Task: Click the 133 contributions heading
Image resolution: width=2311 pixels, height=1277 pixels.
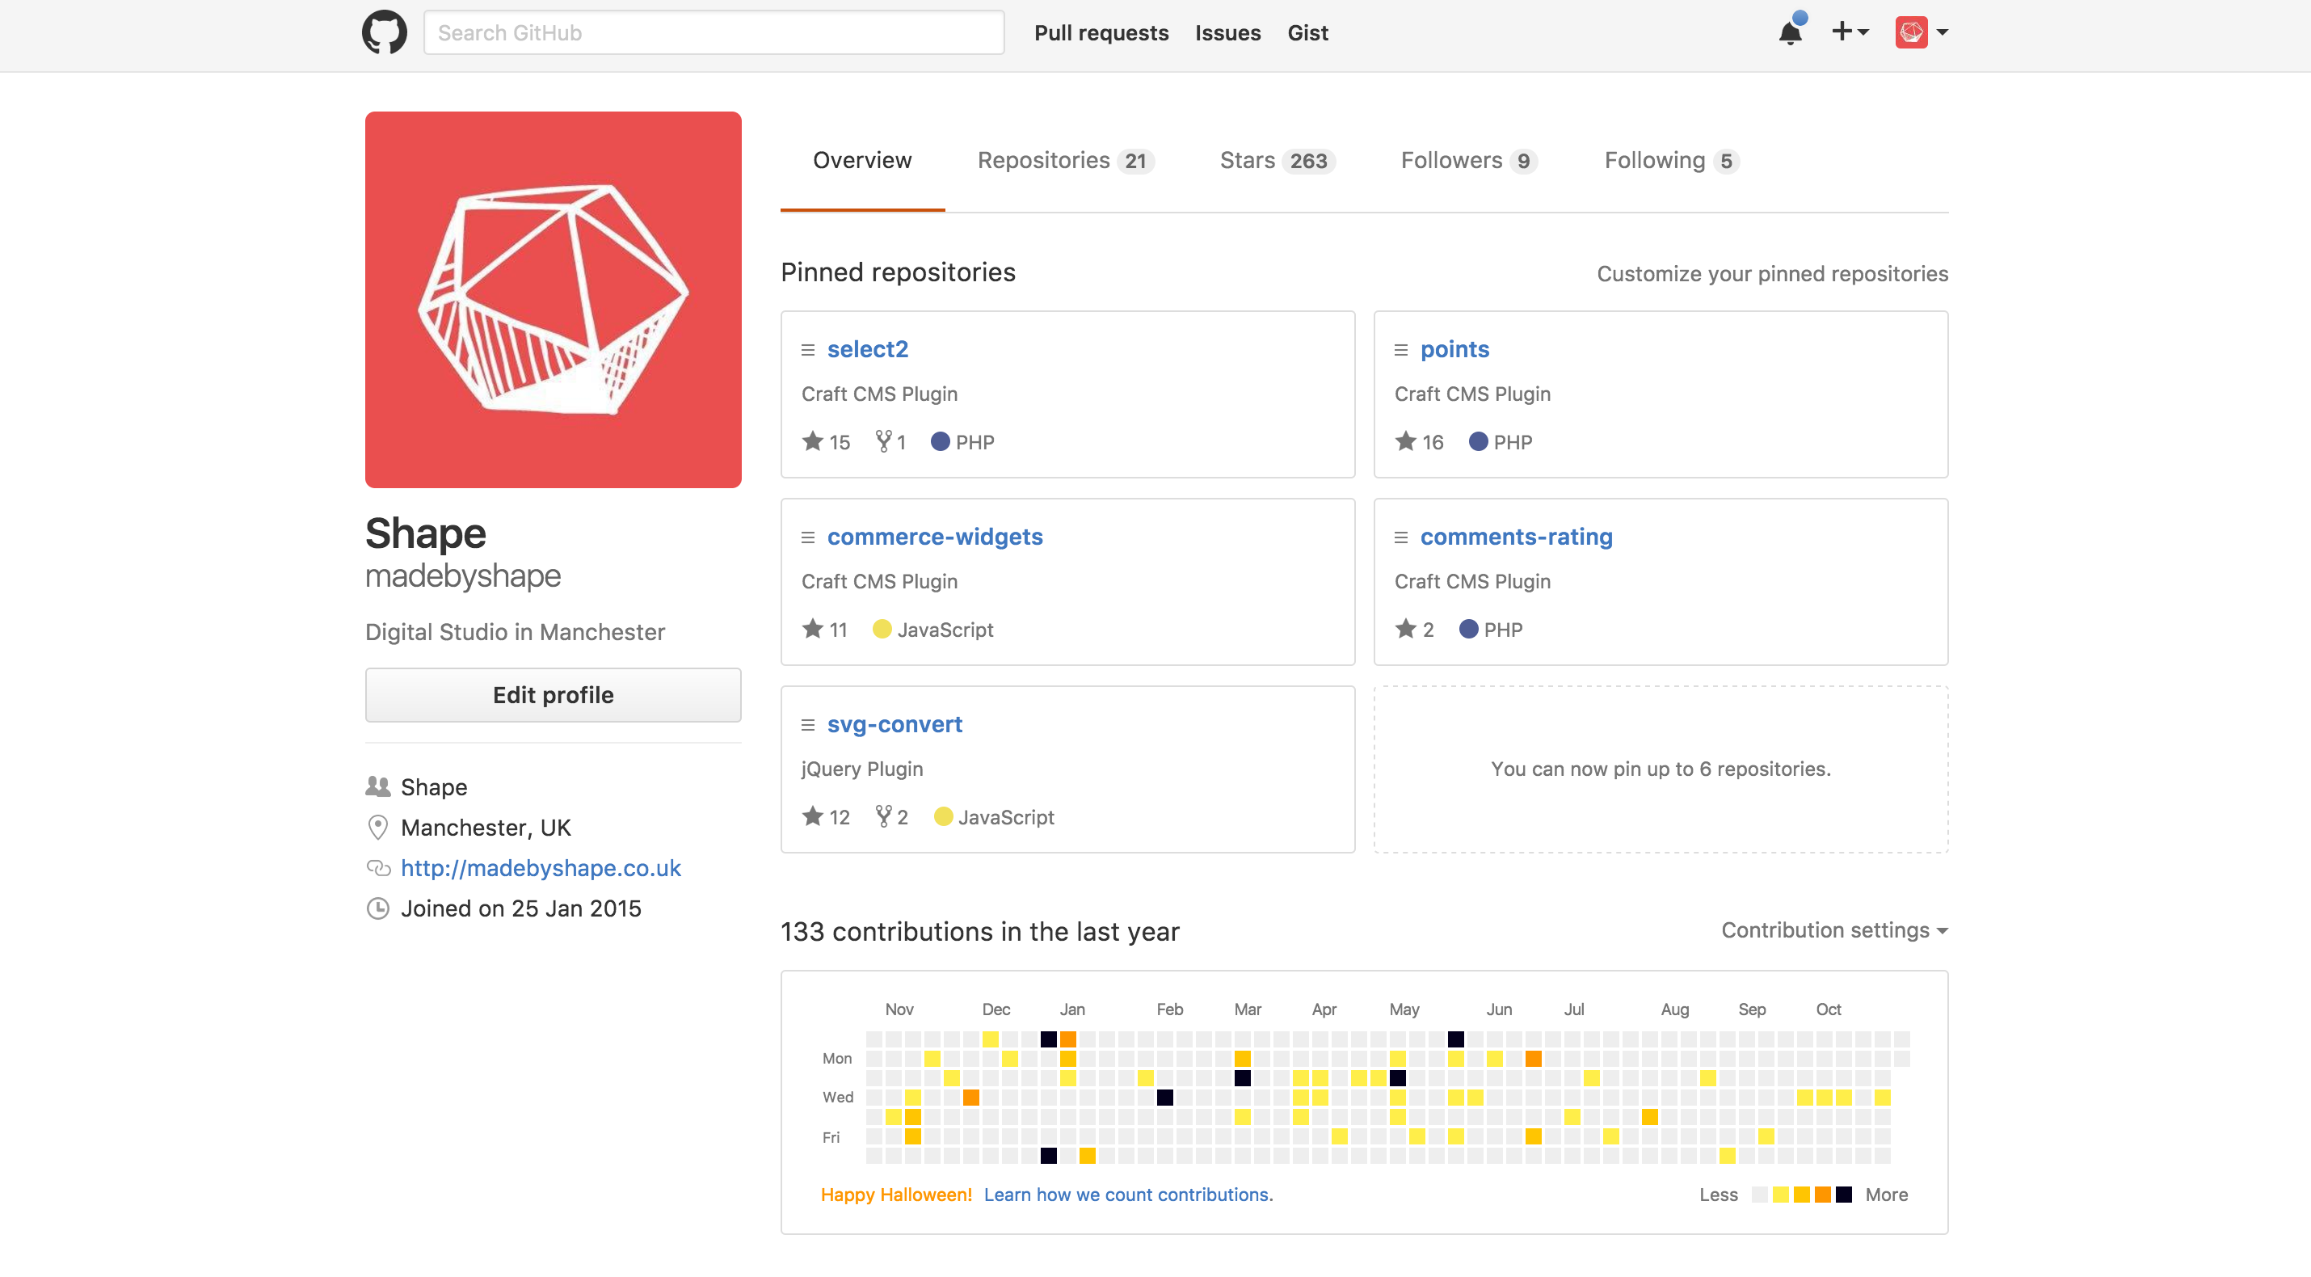Action: click(979, 932)
